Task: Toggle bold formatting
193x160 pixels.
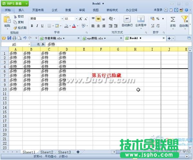Action: (32, 26)
